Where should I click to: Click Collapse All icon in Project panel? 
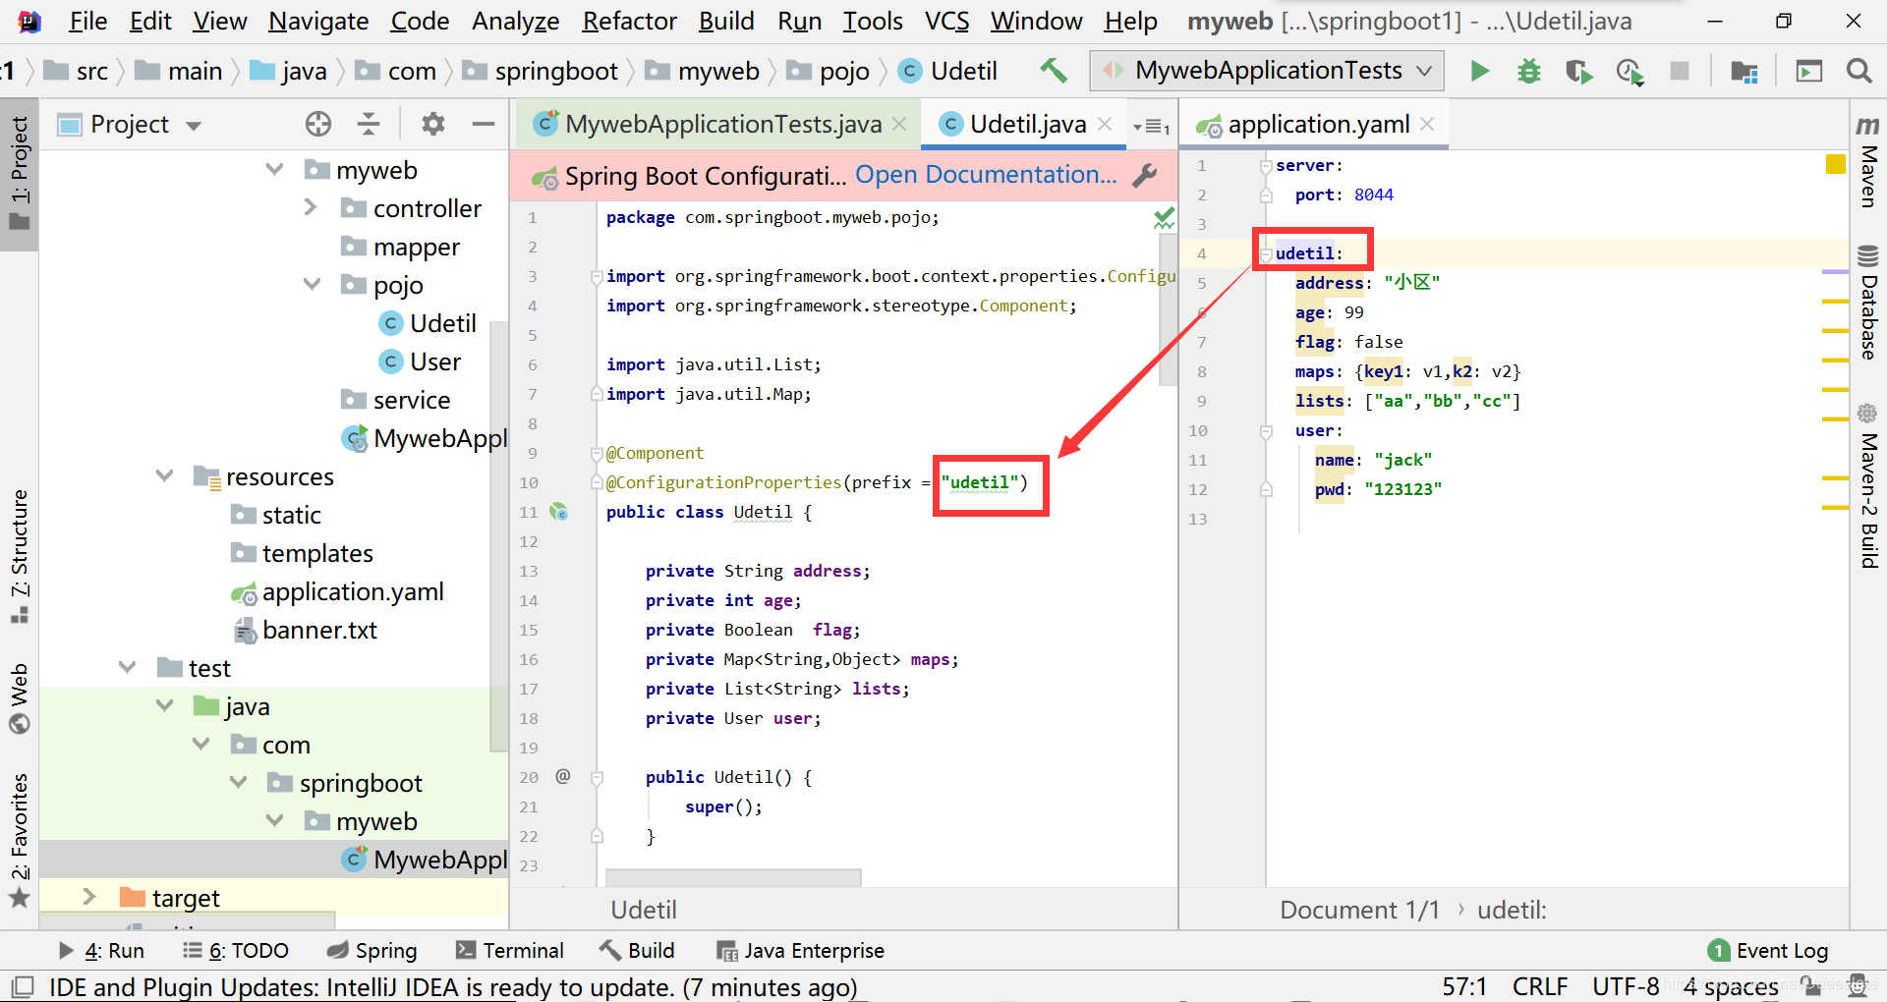pyautogui.click(x=369, y=124)
